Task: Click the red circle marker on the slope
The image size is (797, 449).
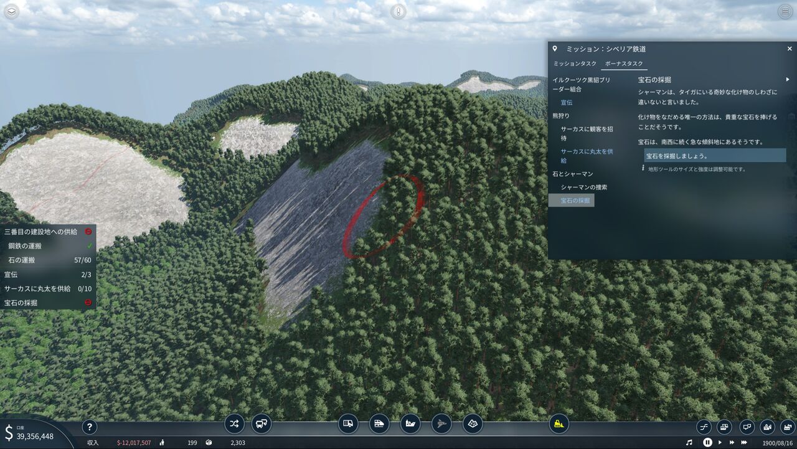Action: pos(382,216)
